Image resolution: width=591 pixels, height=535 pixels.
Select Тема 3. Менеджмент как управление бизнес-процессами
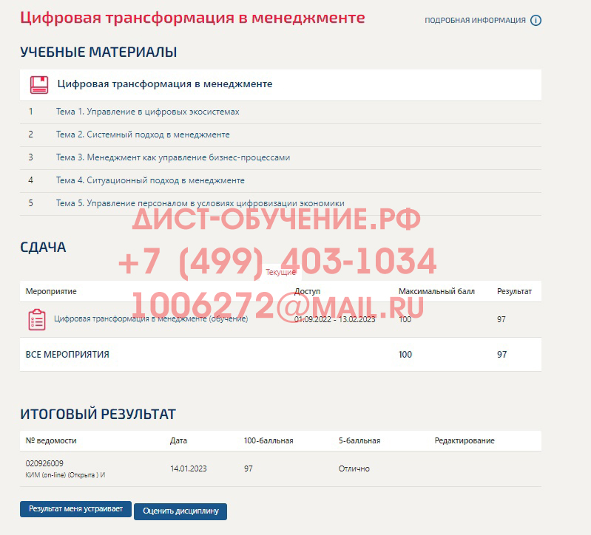tap(172, 157)
